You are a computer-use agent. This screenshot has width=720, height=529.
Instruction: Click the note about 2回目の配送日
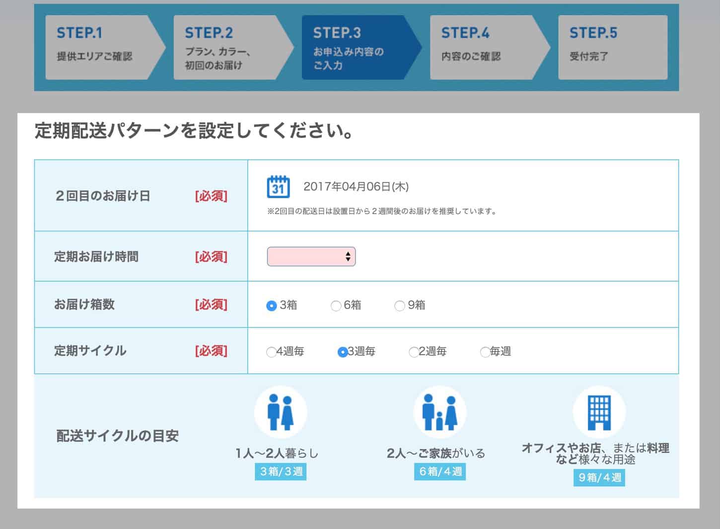tap(382, 211)
